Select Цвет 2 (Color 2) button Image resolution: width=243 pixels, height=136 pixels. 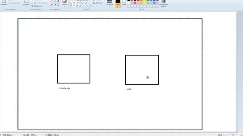pyautogui.click(x=124, y=3)
